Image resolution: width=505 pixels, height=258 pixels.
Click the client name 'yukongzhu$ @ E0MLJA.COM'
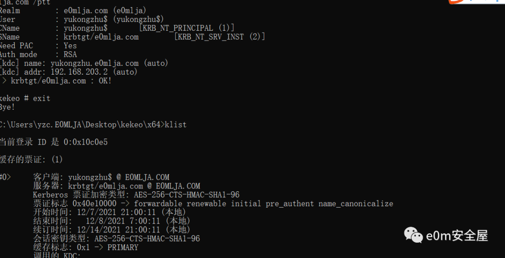tap(118, 177)
